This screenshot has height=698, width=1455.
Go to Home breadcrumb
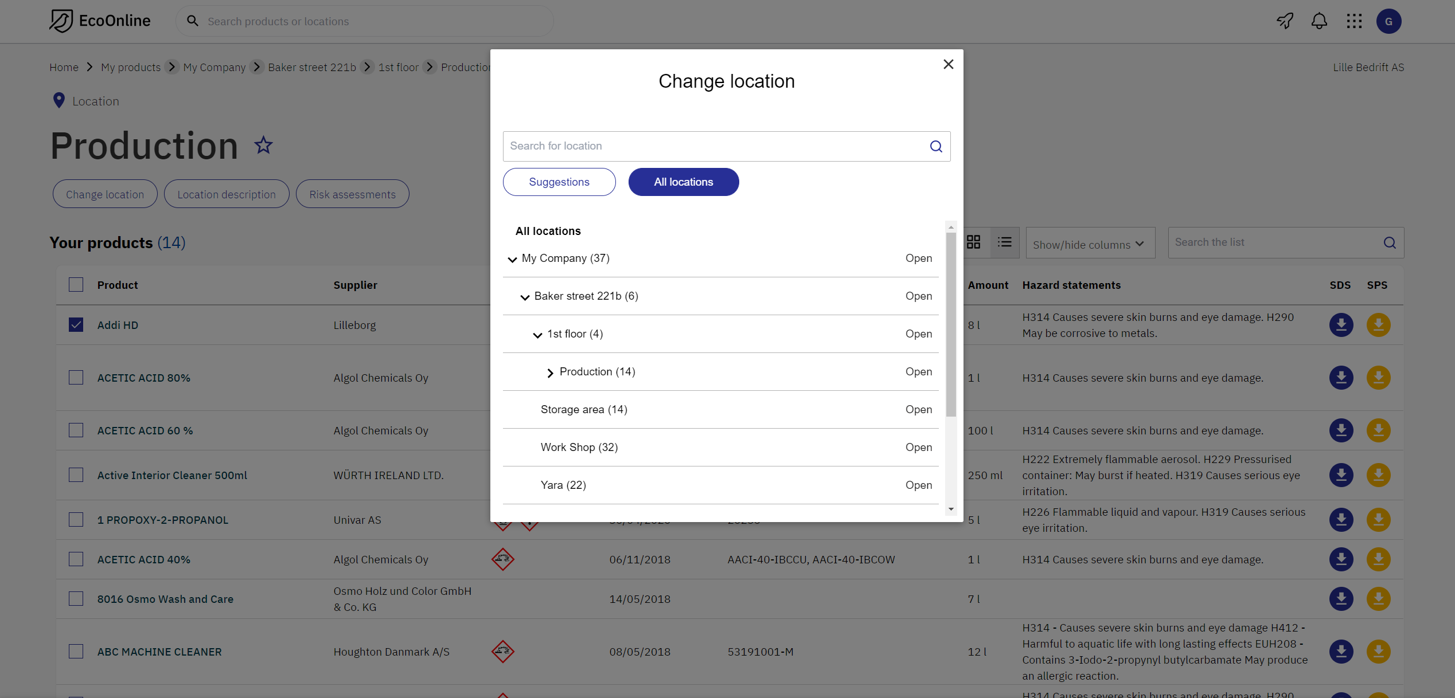64,68
